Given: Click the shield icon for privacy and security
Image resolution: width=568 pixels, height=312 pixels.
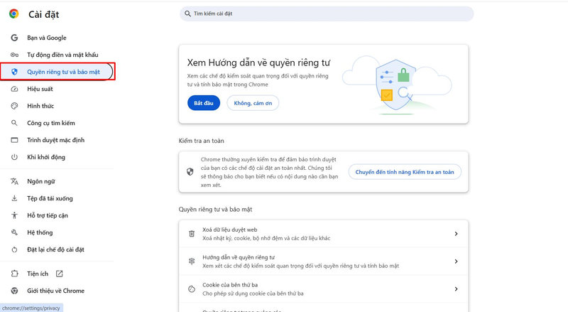Looking at the screenshot, I should pos(14,72).
